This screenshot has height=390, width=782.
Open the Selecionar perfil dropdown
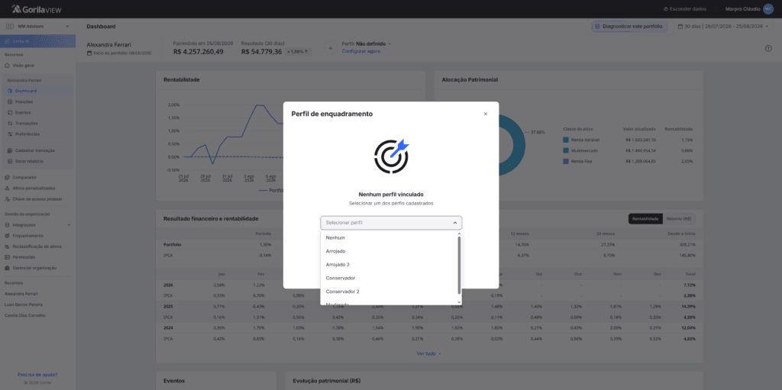click(x=391, y=222)
